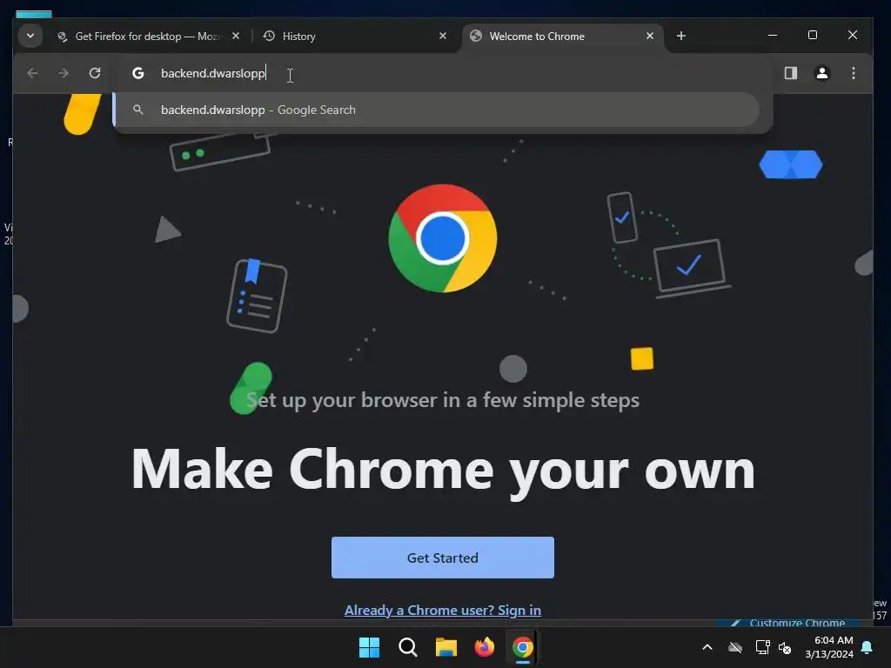
Task: Open Chrome's three-dot menu
Action: 853,73
